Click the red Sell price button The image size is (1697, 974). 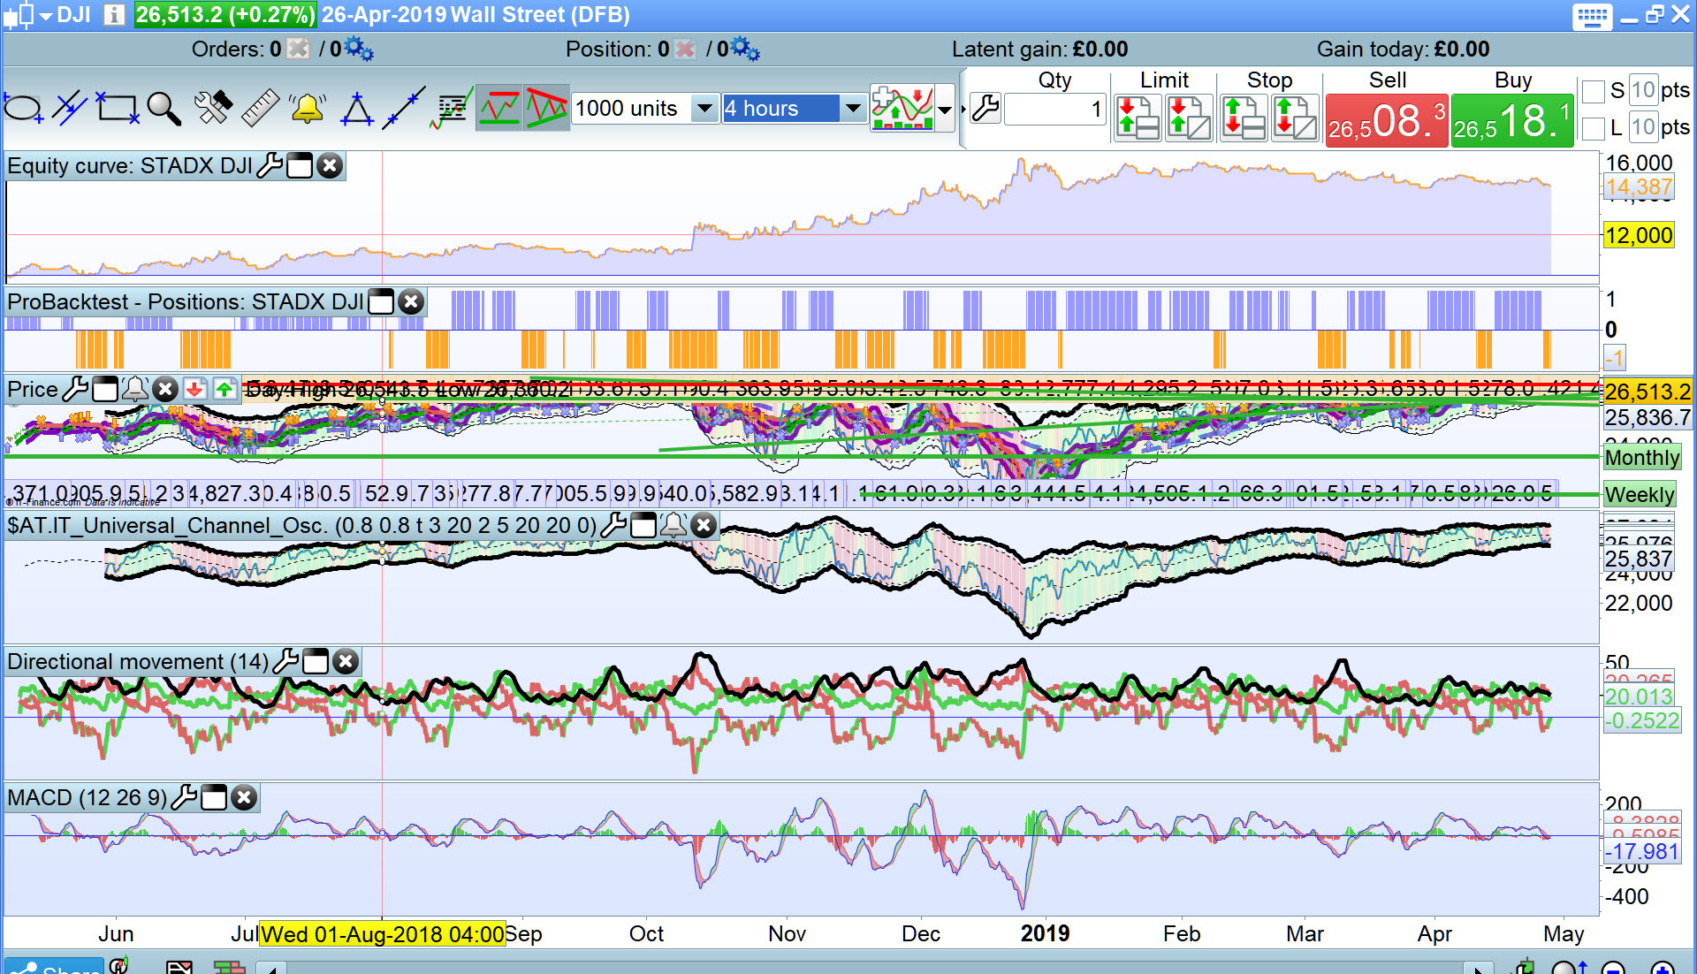pyautogui.click(x=1386, y=121)
